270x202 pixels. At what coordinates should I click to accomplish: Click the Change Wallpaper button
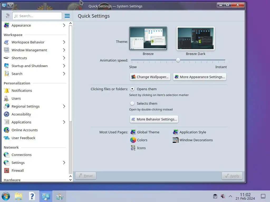point(150,77)
